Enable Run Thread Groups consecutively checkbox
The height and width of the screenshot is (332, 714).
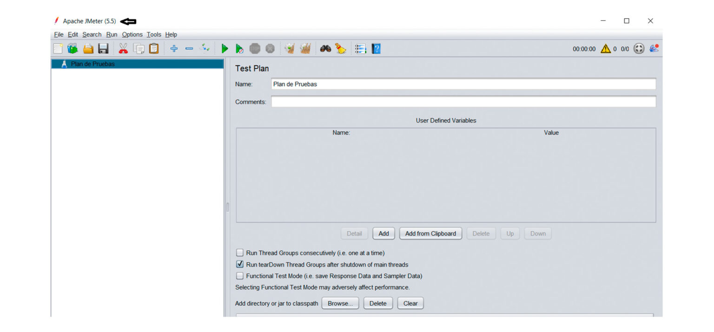(x=239, y=253)
